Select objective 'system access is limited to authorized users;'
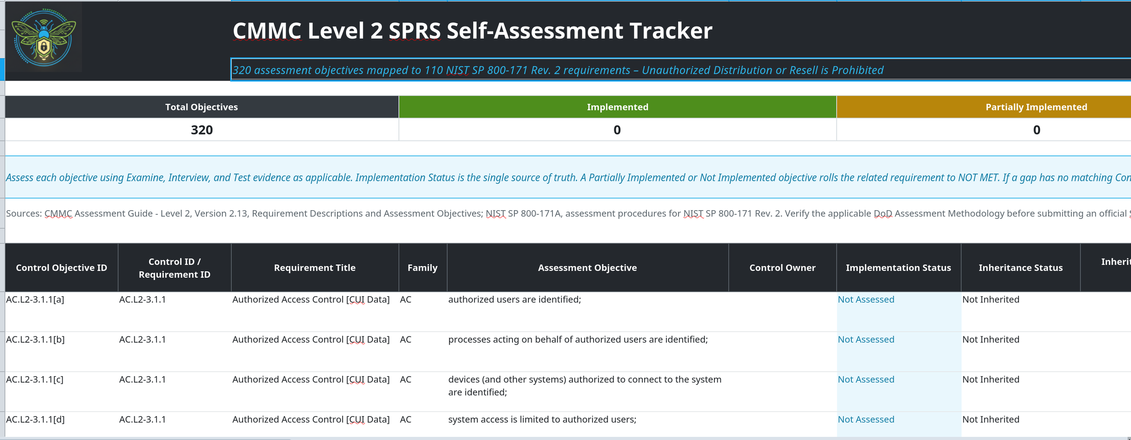This screenshot has height=440, width=1131. click(x=588, y=424)
